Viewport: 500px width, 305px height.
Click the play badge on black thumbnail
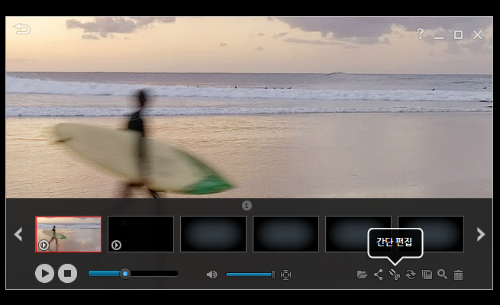116,246
